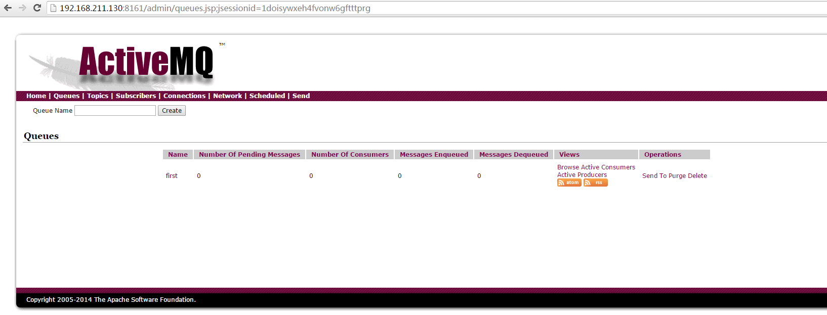Click Number Of Consumers column header
The image size is (827, 315).
click(x=350, y=155)
